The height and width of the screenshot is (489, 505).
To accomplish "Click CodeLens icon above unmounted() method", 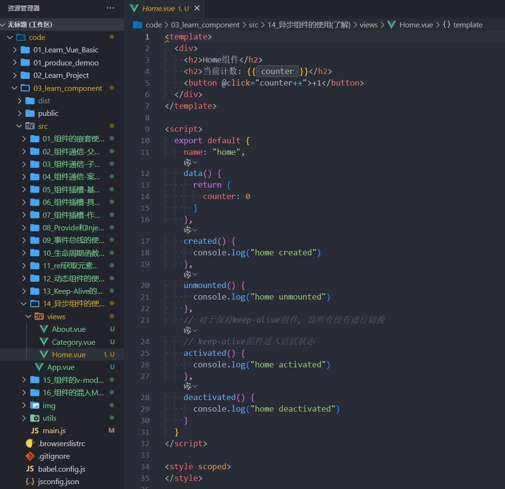I will pos(187,275).
